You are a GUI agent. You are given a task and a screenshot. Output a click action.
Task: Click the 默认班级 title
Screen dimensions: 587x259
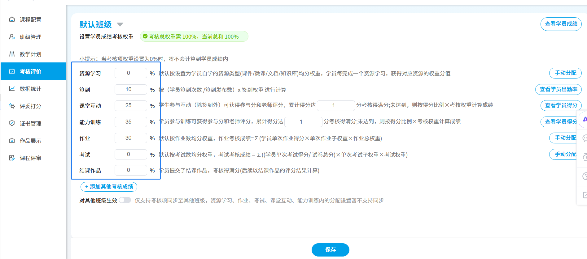click(x=95, y=24)
